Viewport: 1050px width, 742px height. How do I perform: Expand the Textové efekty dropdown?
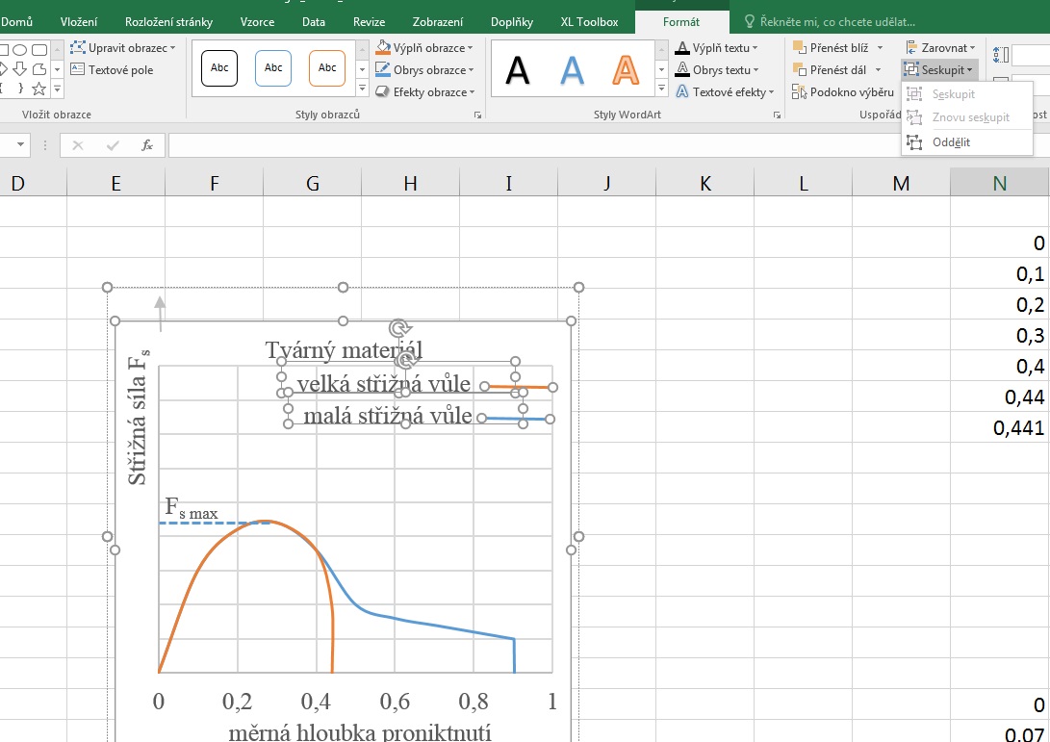click(x=770, y=92)
